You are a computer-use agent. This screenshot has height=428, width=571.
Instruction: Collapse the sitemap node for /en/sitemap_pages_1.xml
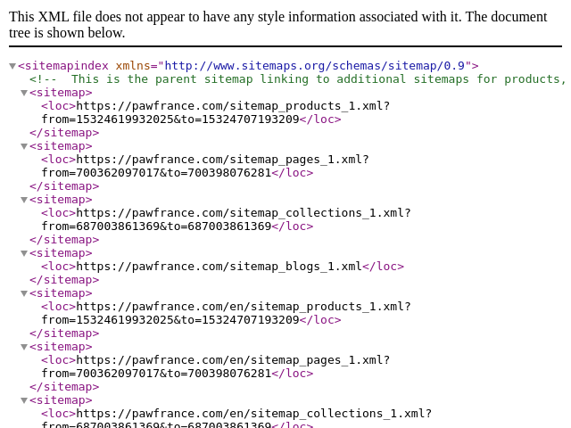point(24,347)
